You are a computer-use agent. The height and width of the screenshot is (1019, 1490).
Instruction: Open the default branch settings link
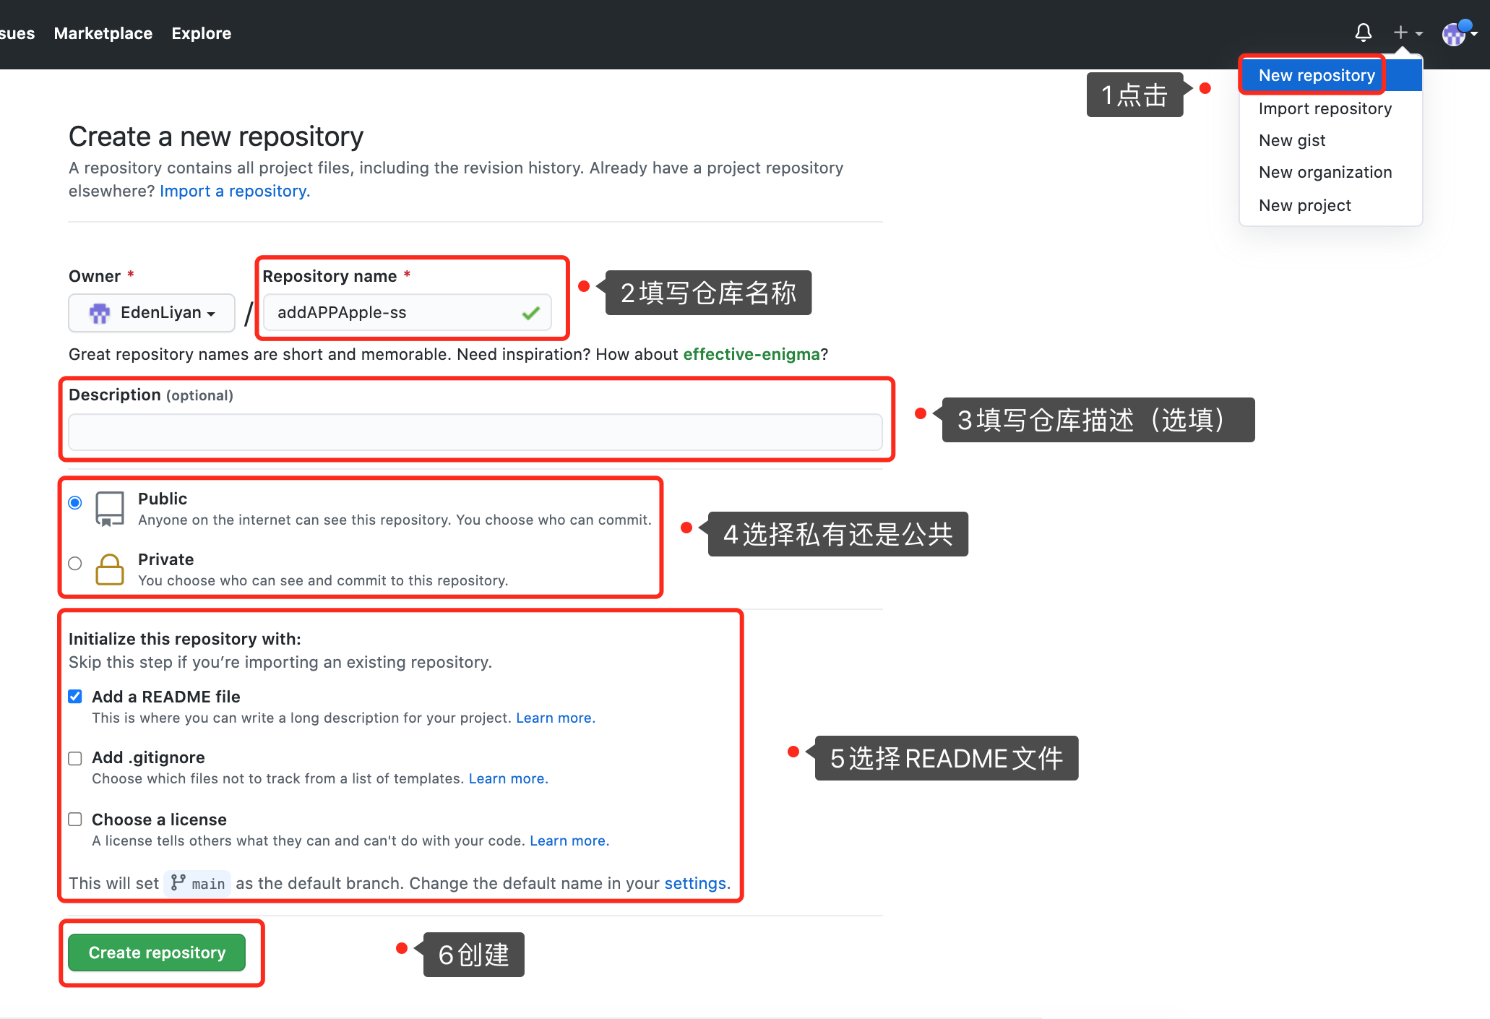pyautogui.click(x=695, y=883)
